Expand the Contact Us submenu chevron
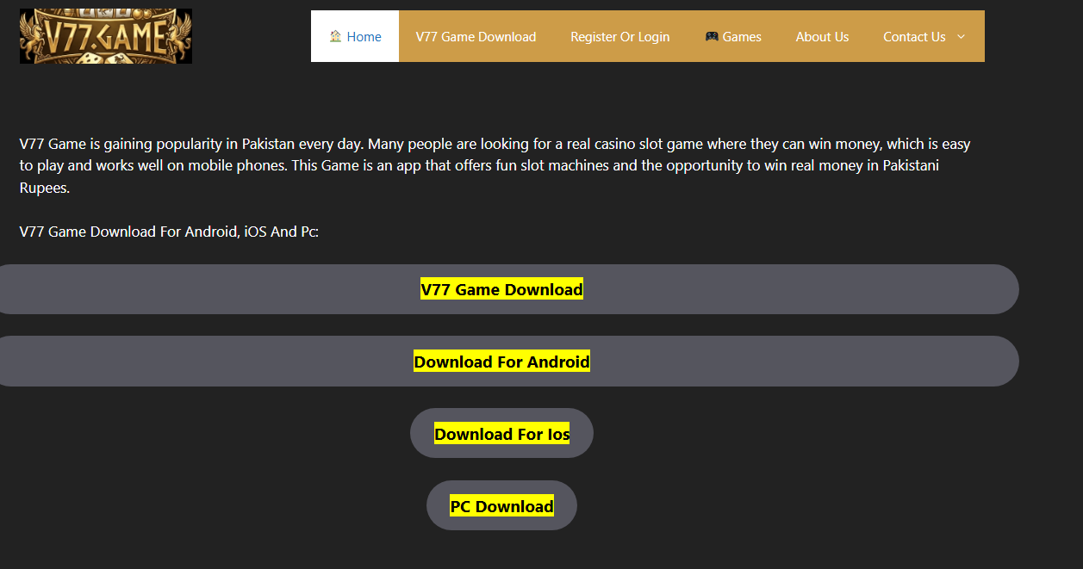This screenshot has height=569, width=1083. (x=961, y=36)
